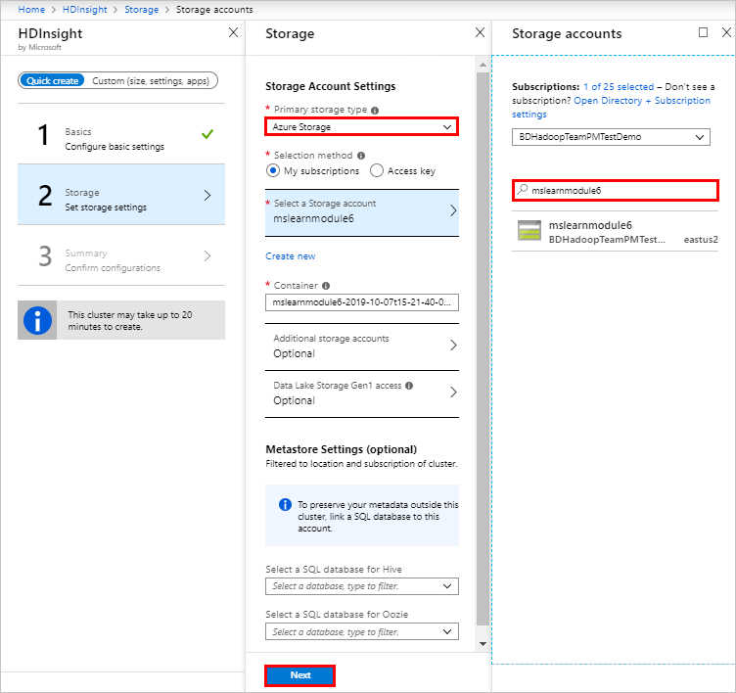Image resolution: width=736 pixels, height=693 pixels.
Task: Click the Storage Account Settings heading
Action: tap(331, 86)
